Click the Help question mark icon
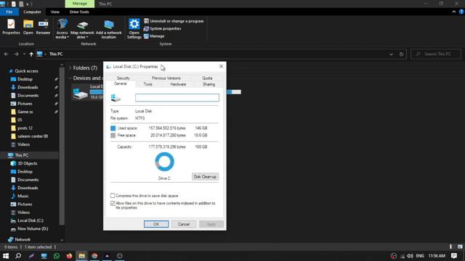The image size is (465, 261). click(x=461, y=12)
